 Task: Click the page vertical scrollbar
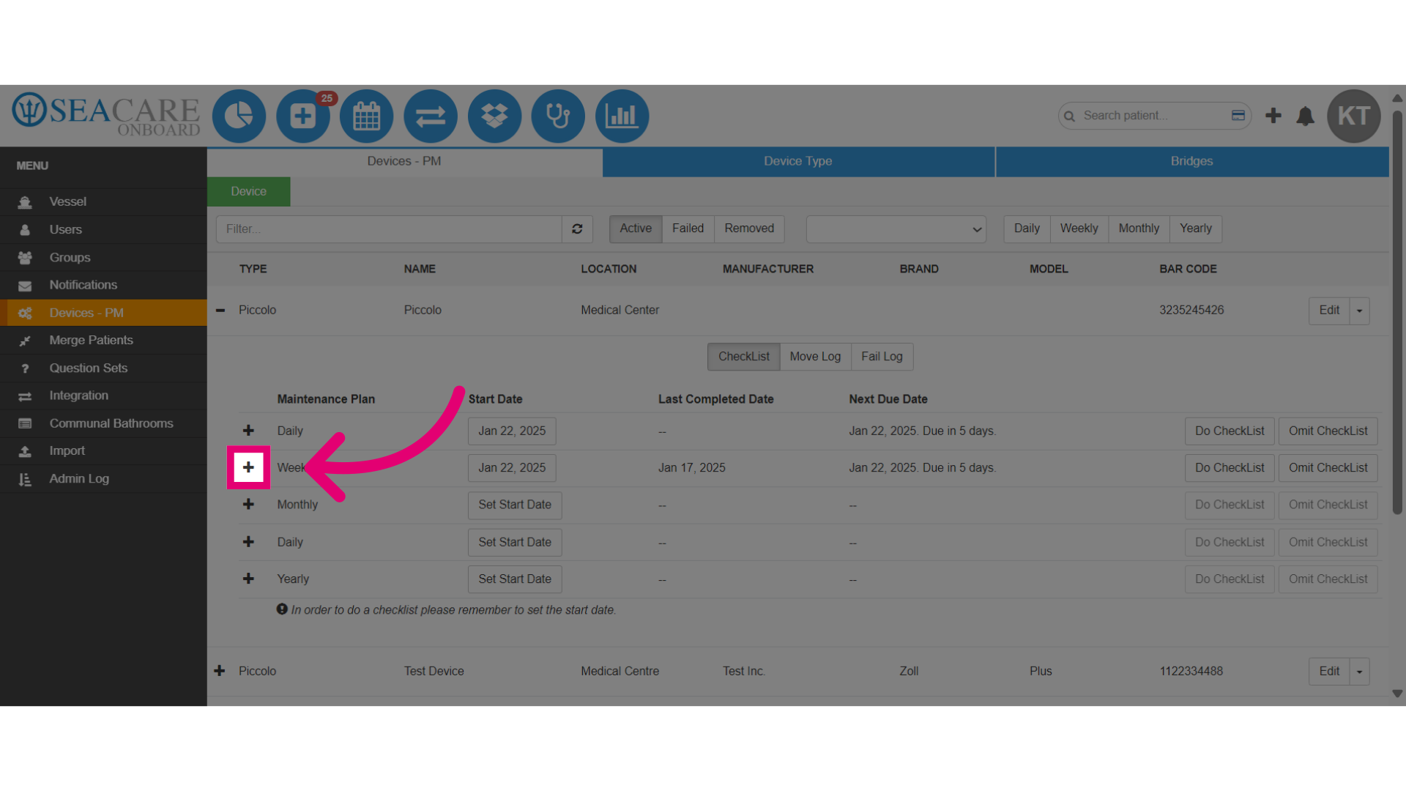coord(1397,311)
